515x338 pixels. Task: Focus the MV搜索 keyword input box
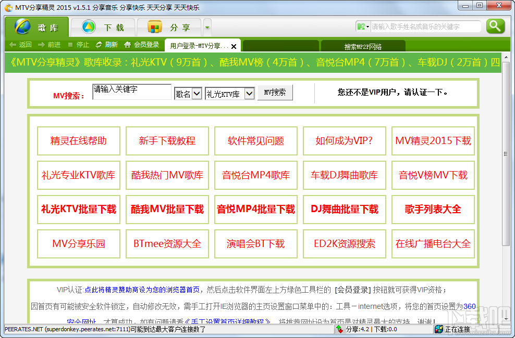pos(132,92)
